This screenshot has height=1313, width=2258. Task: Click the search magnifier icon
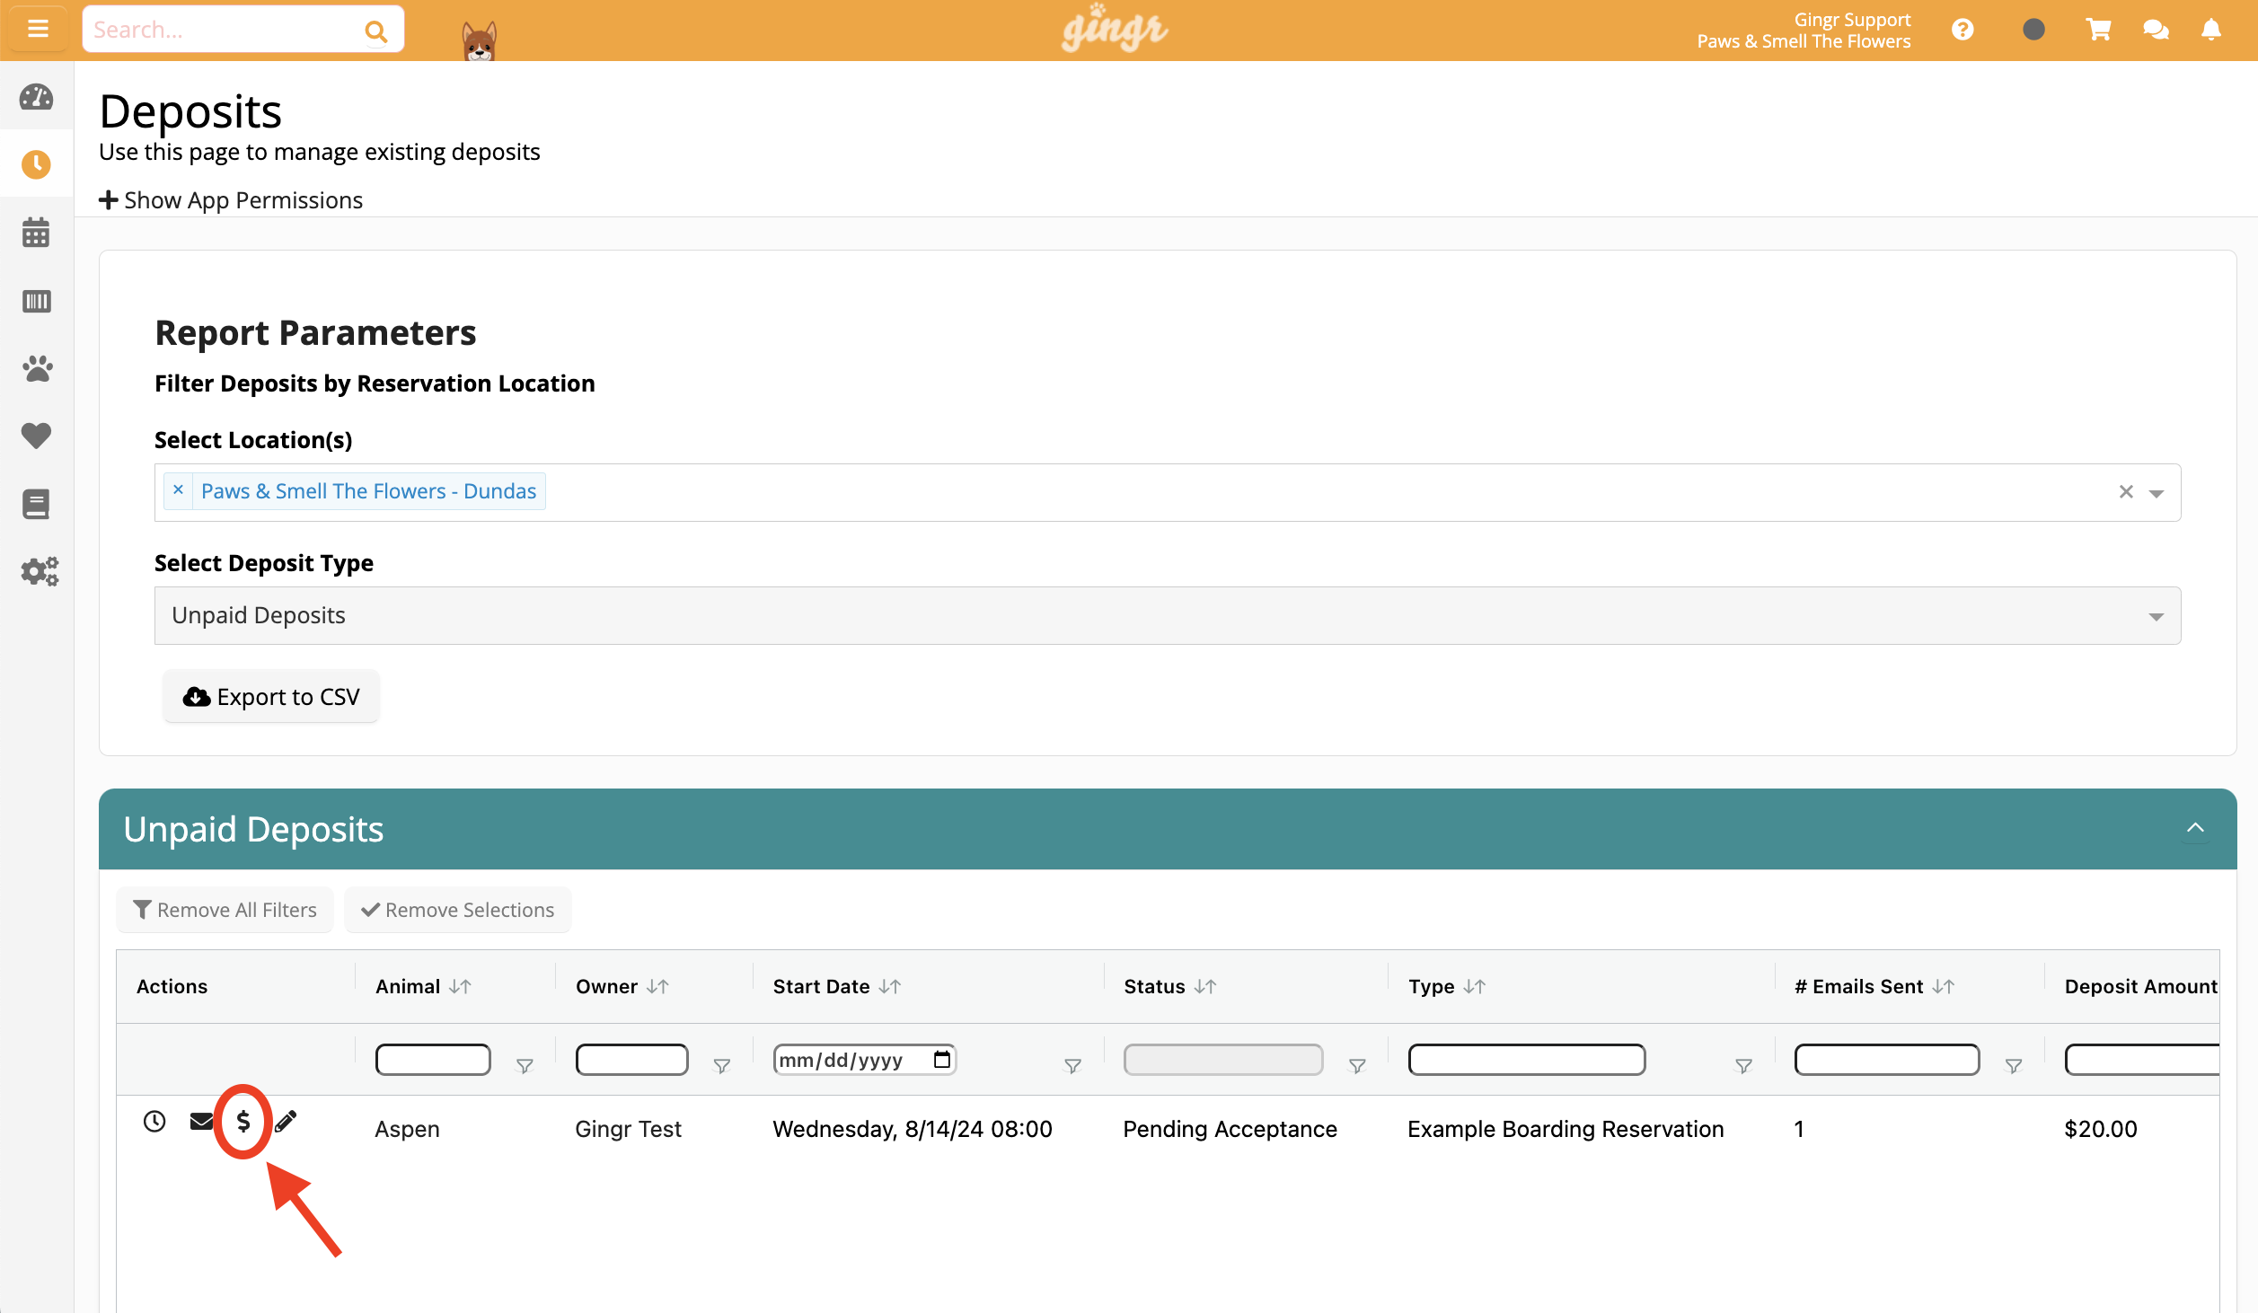pos(375,31)
